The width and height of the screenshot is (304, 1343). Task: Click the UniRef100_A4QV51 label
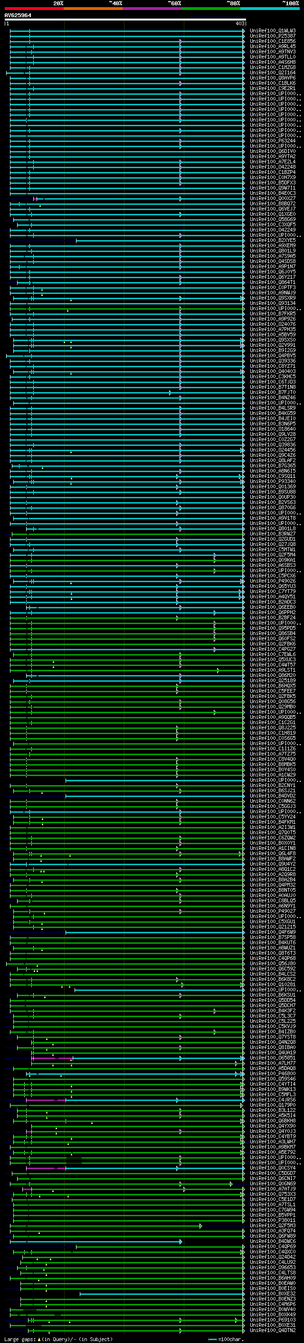[273, 597]
